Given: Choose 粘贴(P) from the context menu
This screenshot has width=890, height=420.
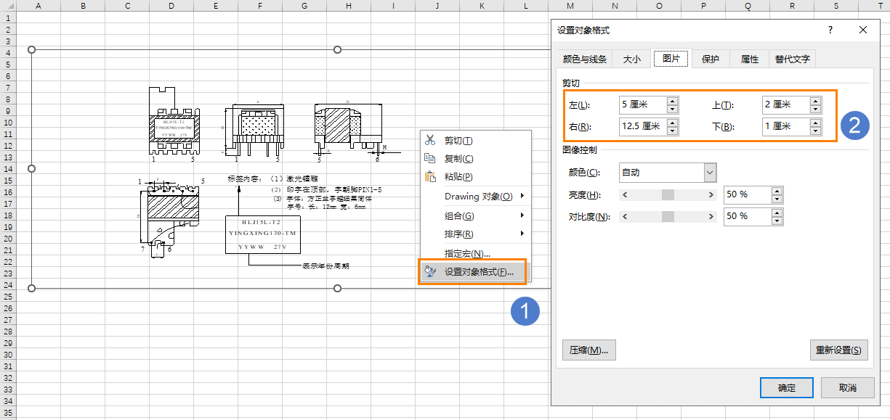Looking at the screenshot, I should [475, 176].
